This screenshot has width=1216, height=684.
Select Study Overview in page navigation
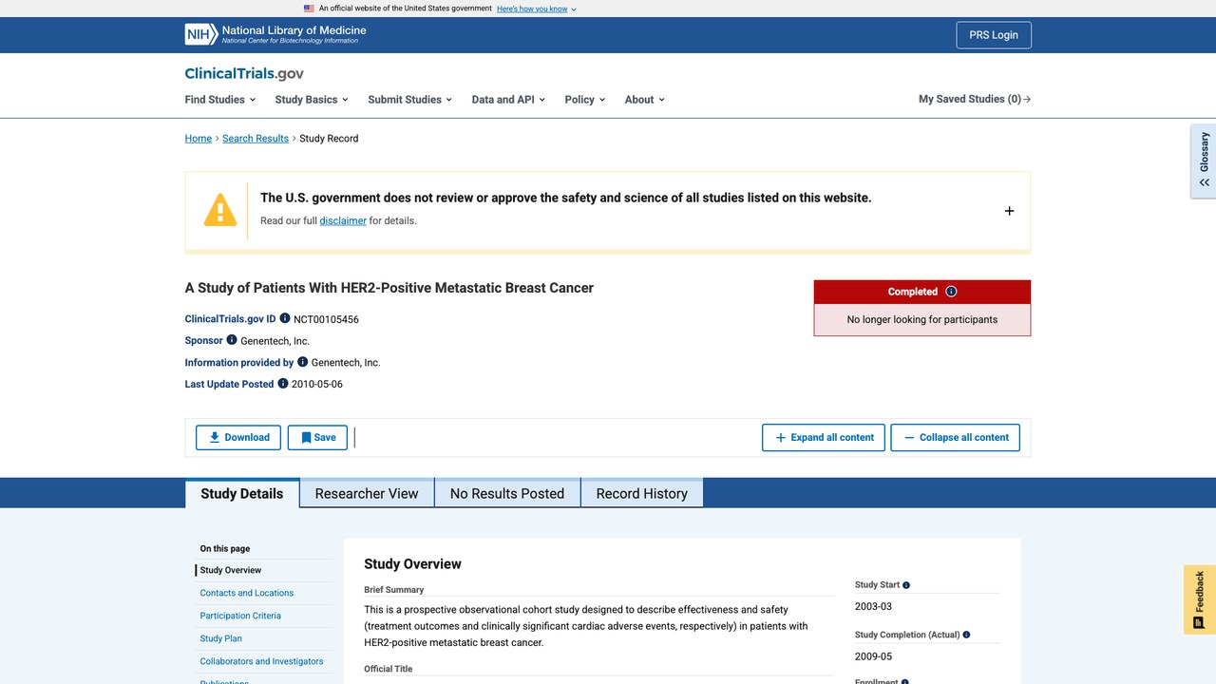(231, 570)
